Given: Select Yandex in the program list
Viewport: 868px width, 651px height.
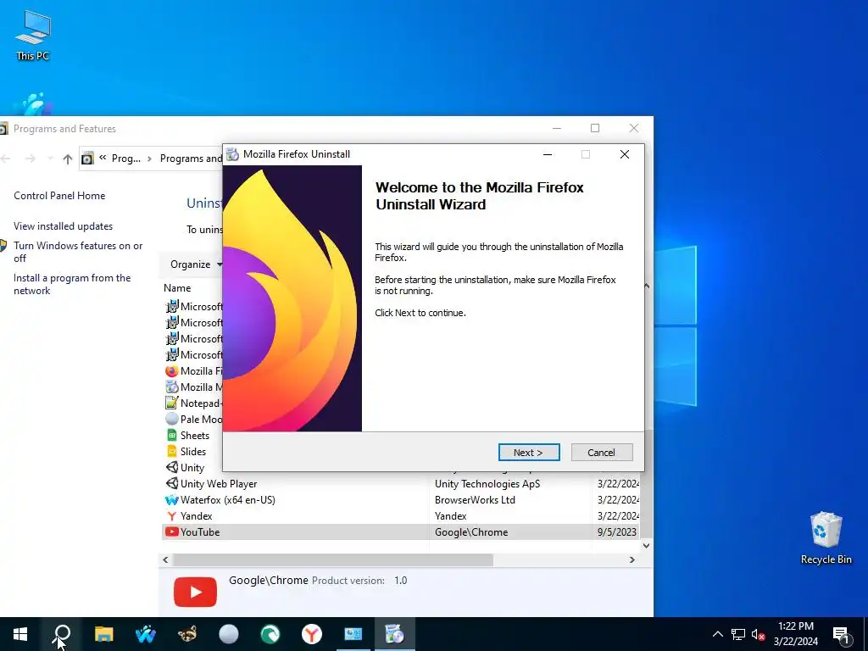Looking at the screenshot, I should [x=189, y=516].
